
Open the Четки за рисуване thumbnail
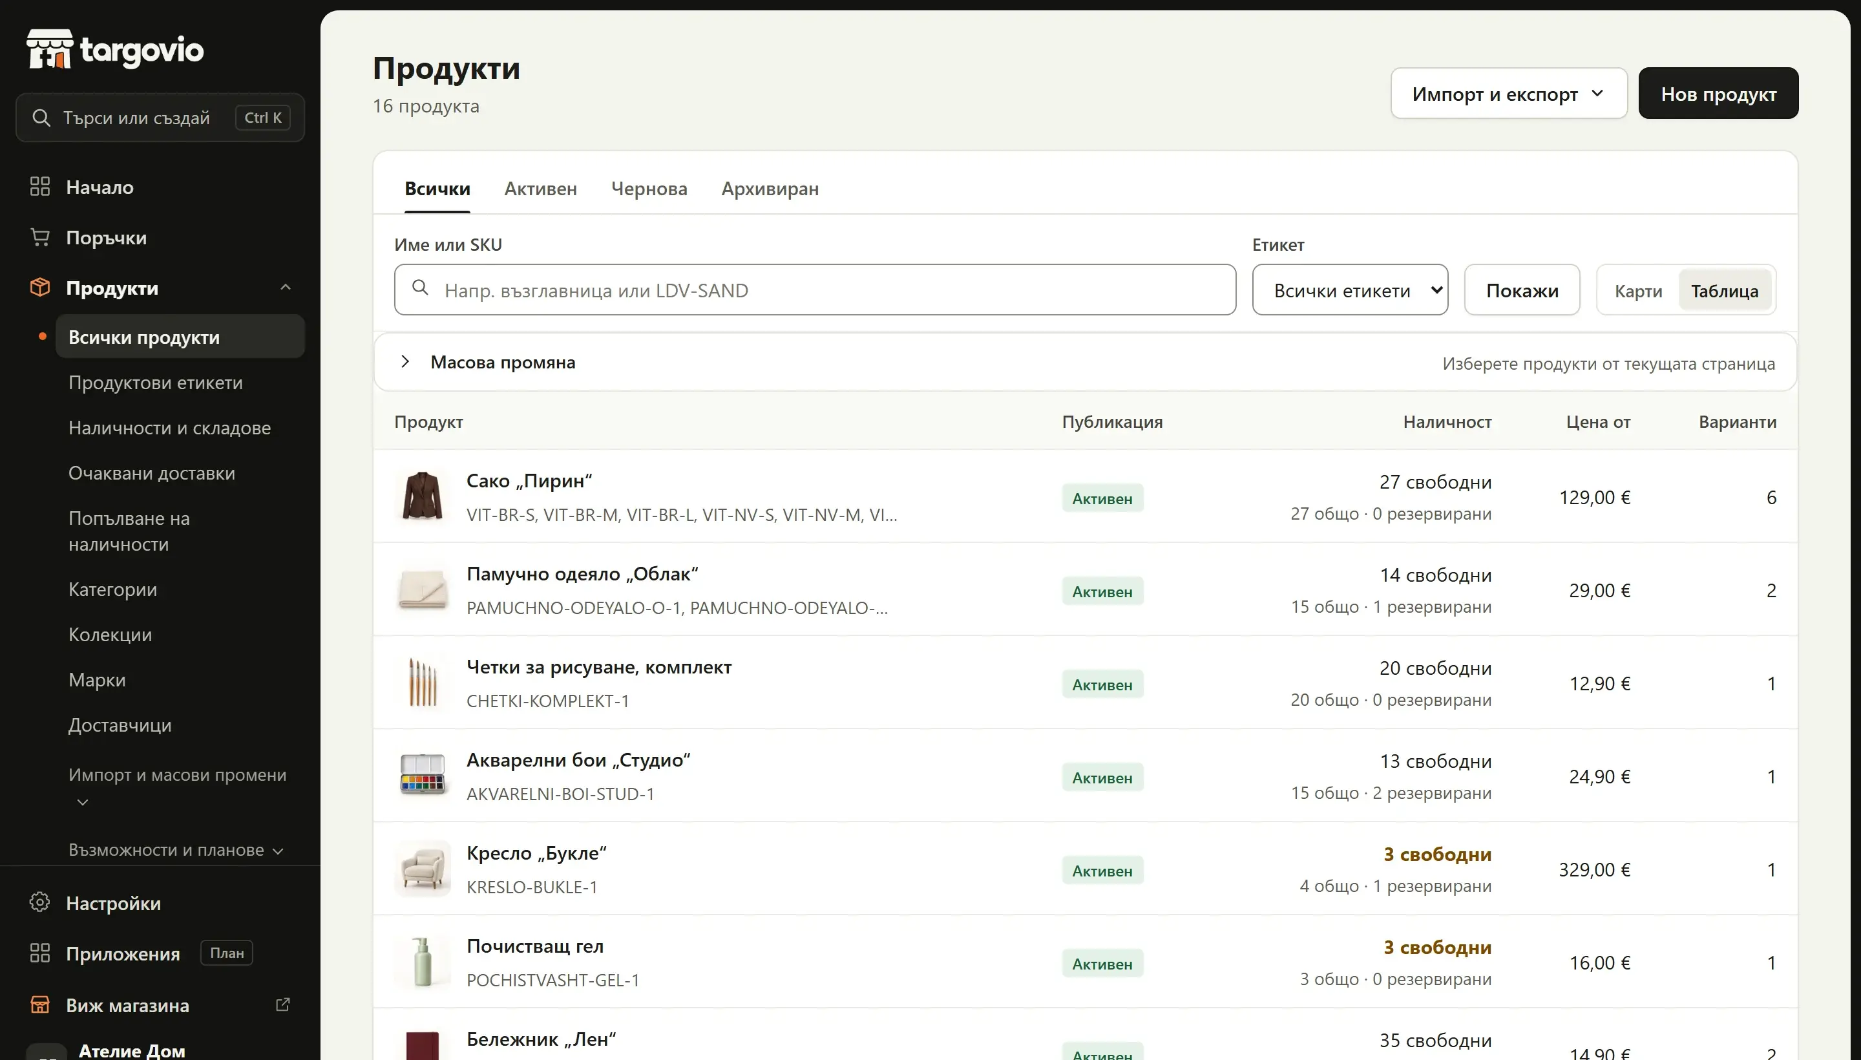pyautogui.click(x=422, y=682)
